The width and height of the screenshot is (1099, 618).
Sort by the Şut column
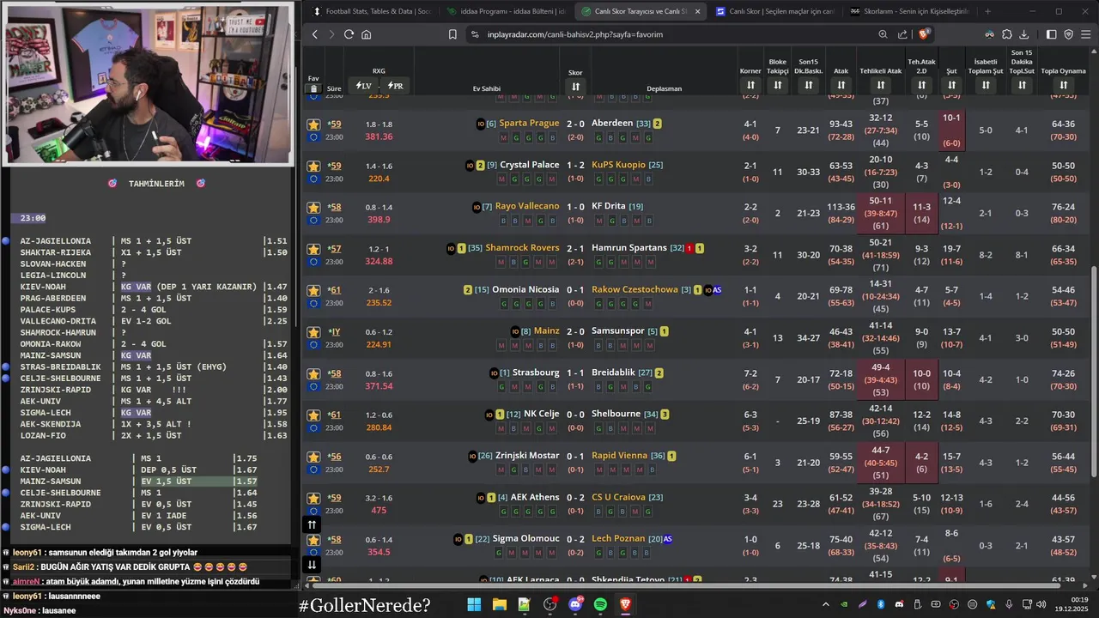click(951, 85)
